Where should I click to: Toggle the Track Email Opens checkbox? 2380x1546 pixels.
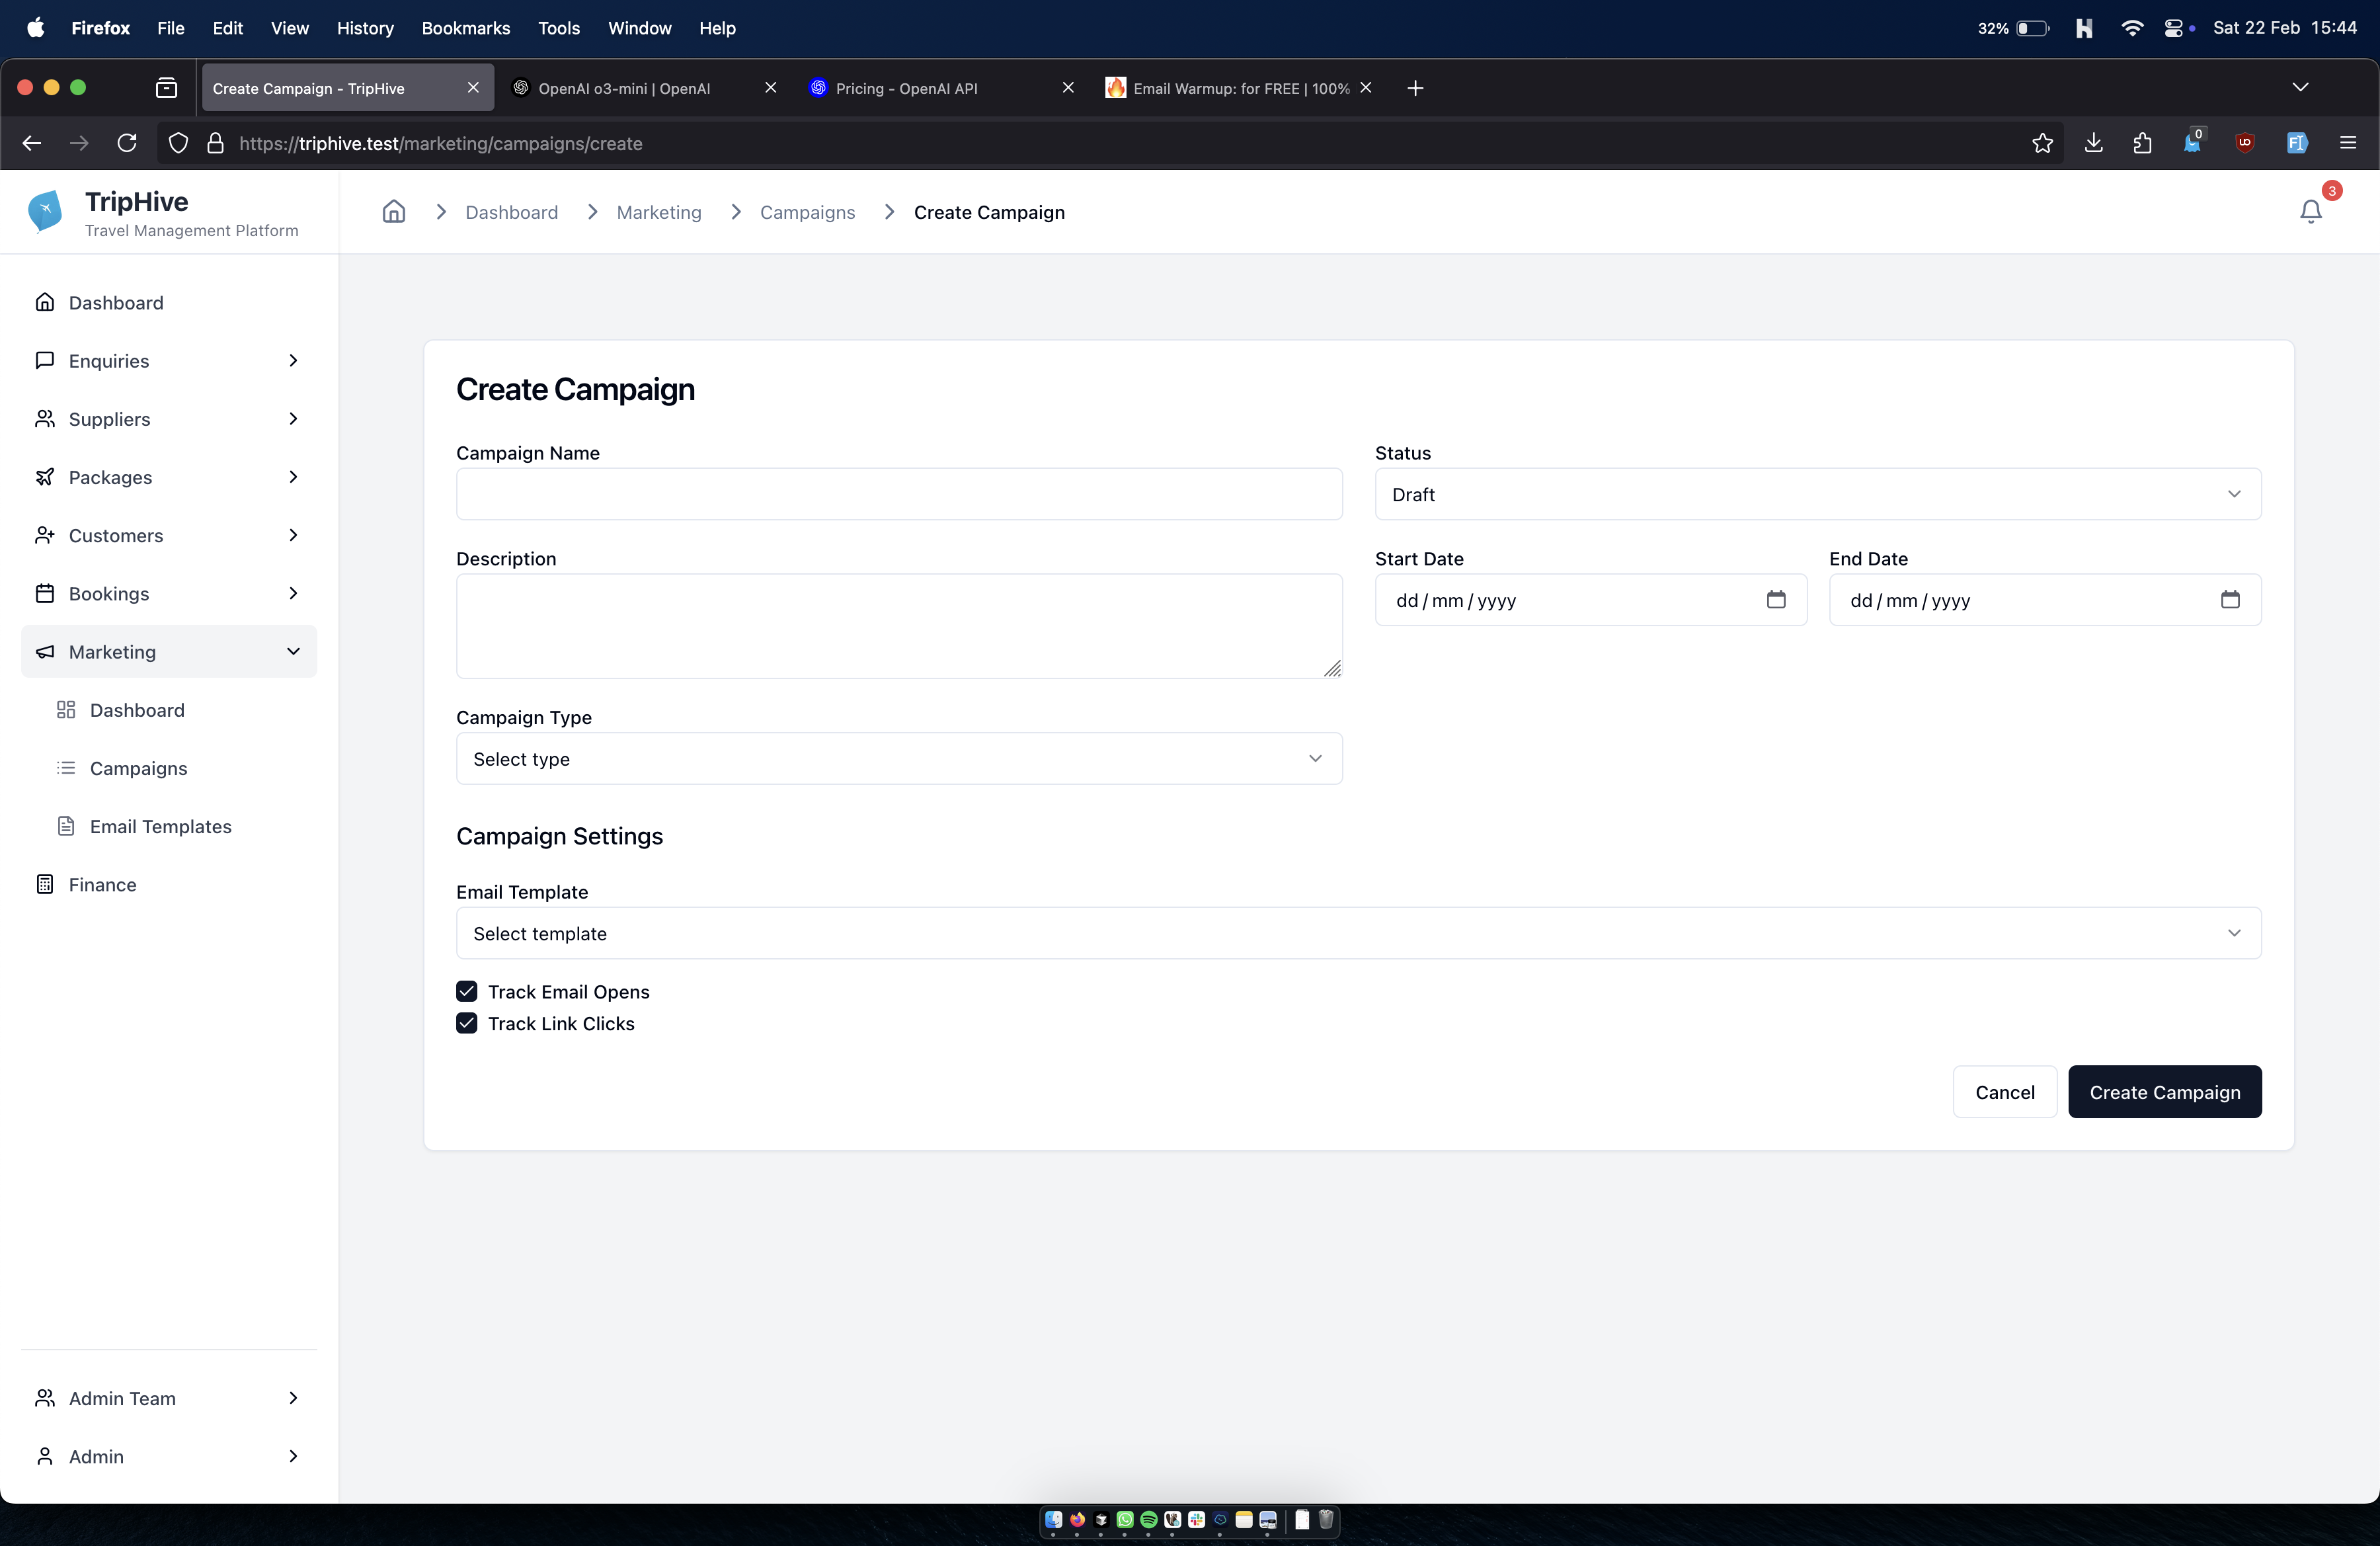click(466, 991)
